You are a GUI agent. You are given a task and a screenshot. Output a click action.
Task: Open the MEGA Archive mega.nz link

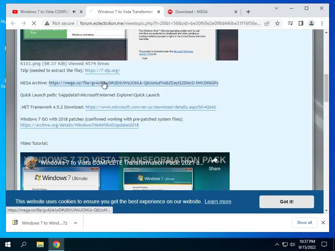point(133,83)
